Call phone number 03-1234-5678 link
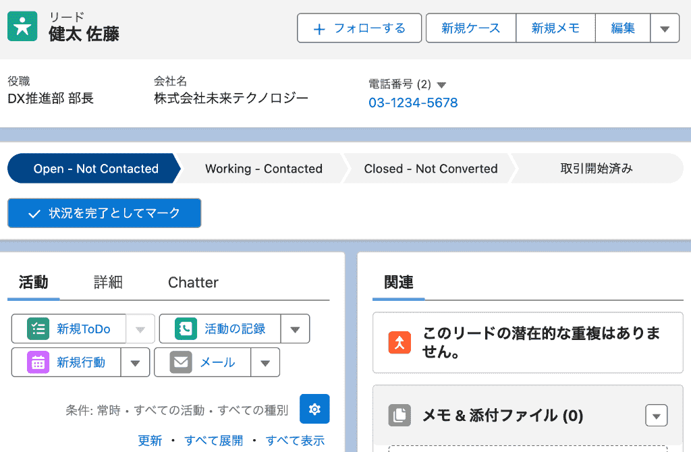The width and height of the screenshot is (691, 452). [x=413, y=103]
